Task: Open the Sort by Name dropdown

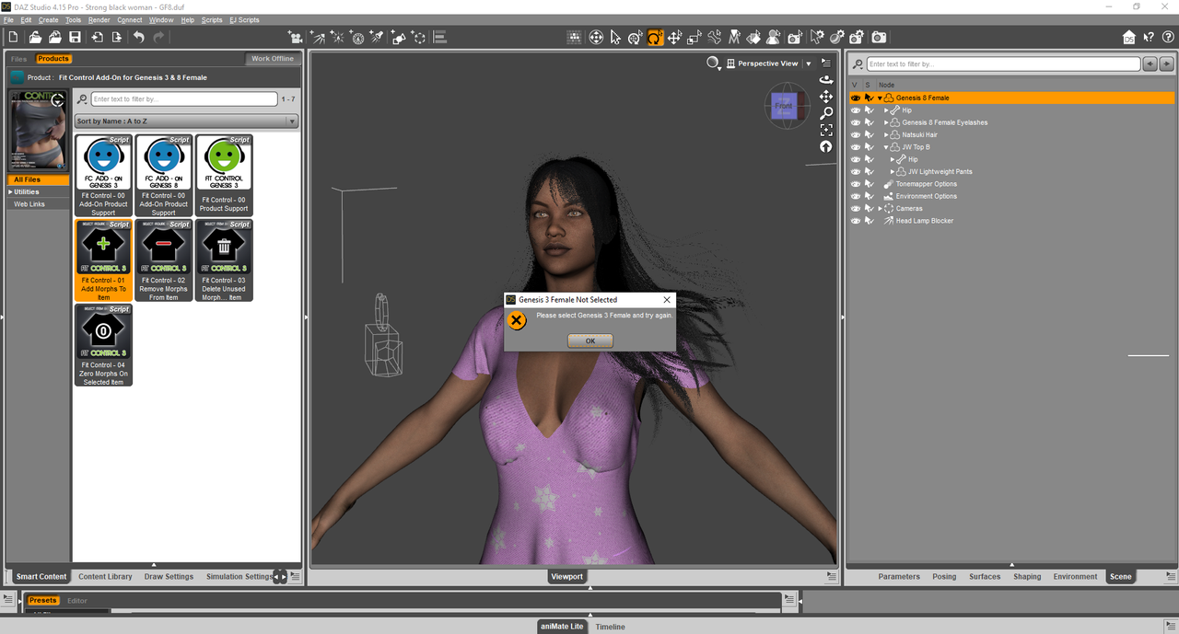Action: (187, 121)
